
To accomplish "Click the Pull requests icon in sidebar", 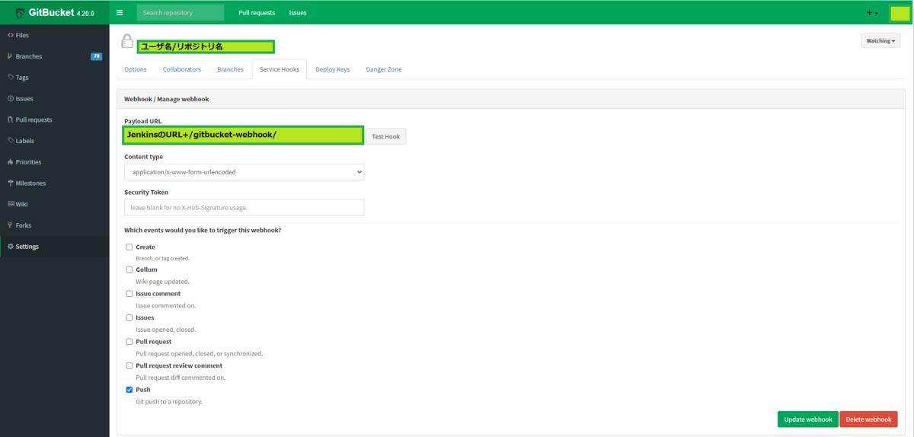I will (x=10, y=120).
